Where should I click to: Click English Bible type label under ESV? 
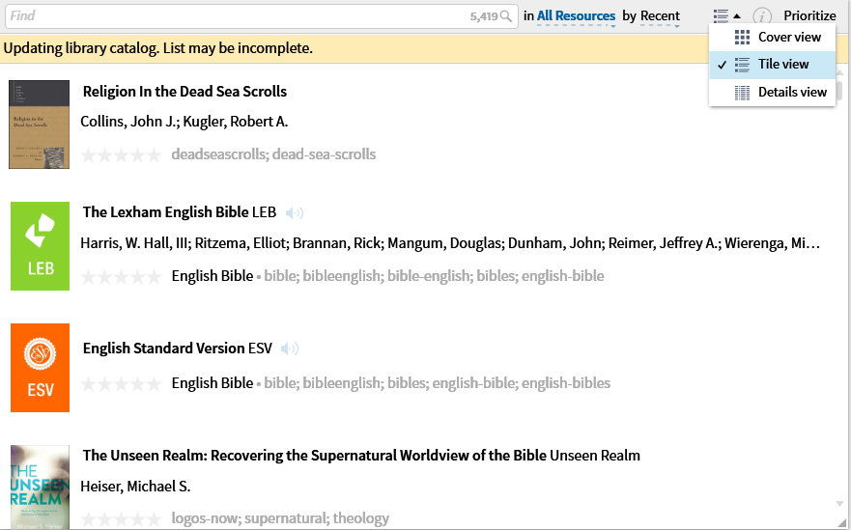213,383
